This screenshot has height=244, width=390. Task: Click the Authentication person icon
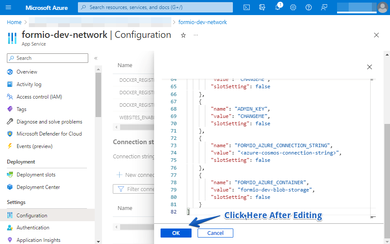click(10, 228)
